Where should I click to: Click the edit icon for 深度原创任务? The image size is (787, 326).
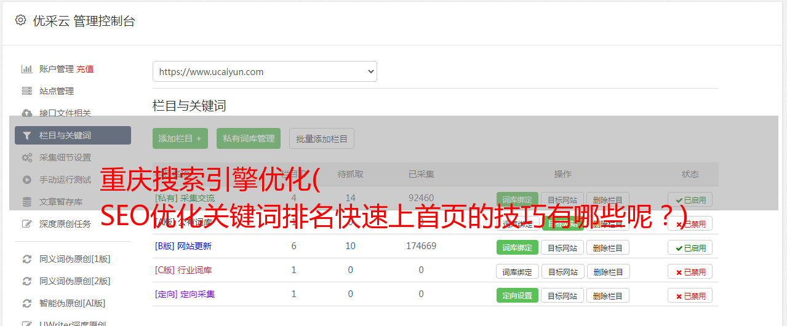[26, 224]
